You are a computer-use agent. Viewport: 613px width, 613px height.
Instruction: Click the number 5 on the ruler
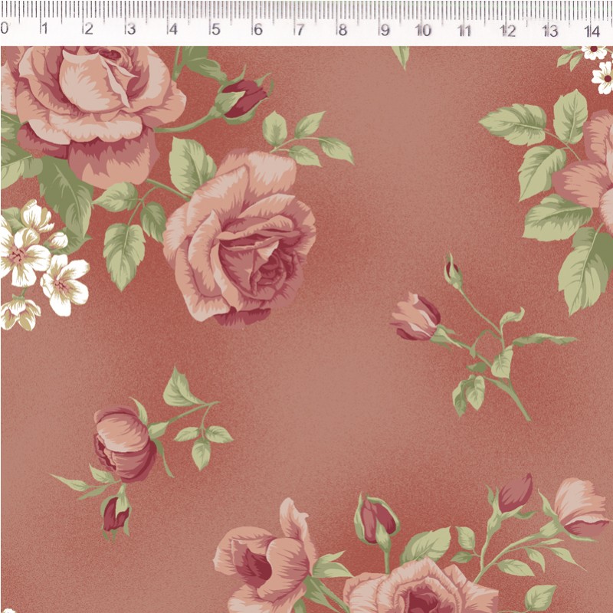pos(215,29)
